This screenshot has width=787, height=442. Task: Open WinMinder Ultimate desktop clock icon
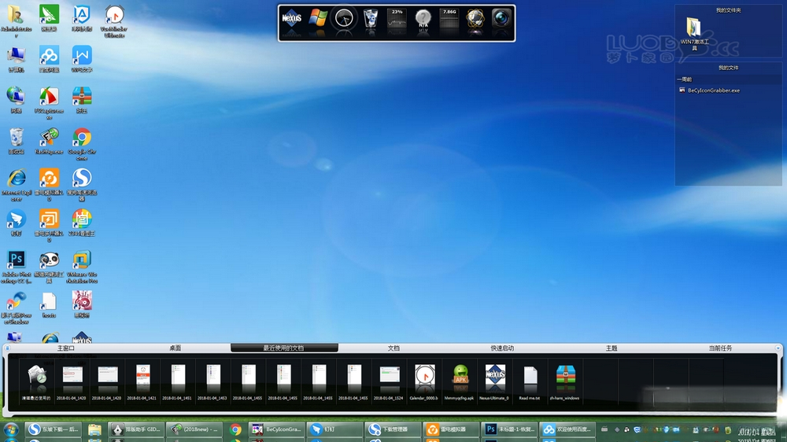114,20
